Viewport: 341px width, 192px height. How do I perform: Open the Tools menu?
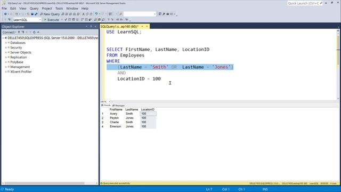tap(59, 9)
